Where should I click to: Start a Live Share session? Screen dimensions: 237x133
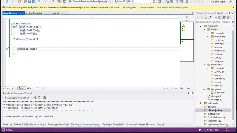218,1
